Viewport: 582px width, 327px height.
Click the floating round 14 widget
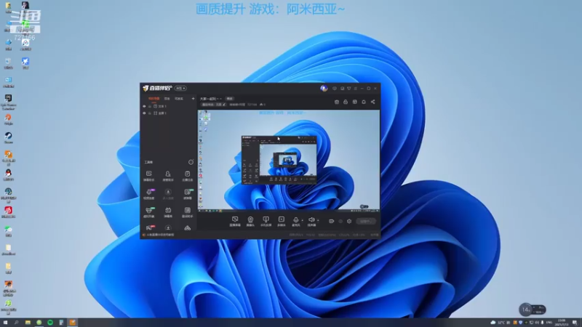coord(525,310)
